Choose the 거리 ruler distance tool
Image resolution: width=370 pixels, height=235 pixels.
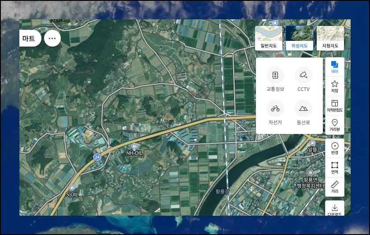pos(334,187)
